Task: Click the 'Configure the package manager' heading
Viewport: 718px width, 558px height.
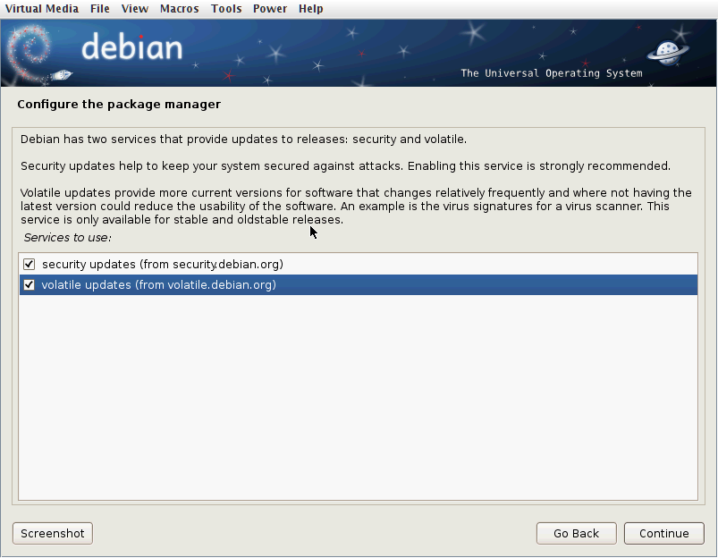Action: coord(119,105)
